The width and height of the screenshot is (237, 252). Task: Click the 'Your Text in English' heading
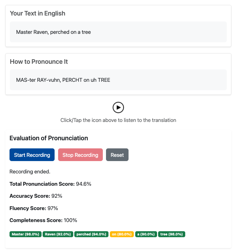[37, 13]
